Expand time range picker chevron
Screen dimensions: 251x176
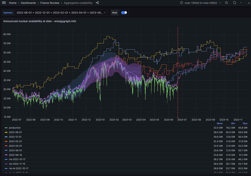click(220, 3)
